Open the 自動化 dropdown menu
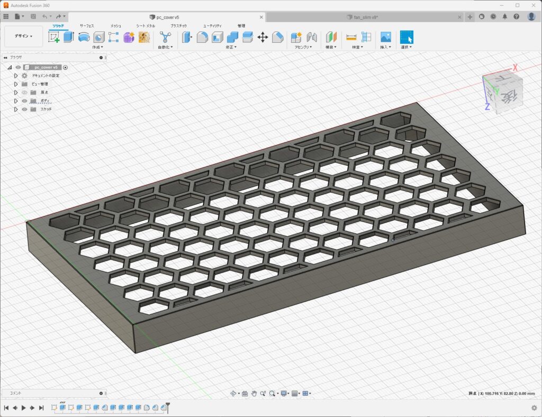 click(x=165, y=47)
